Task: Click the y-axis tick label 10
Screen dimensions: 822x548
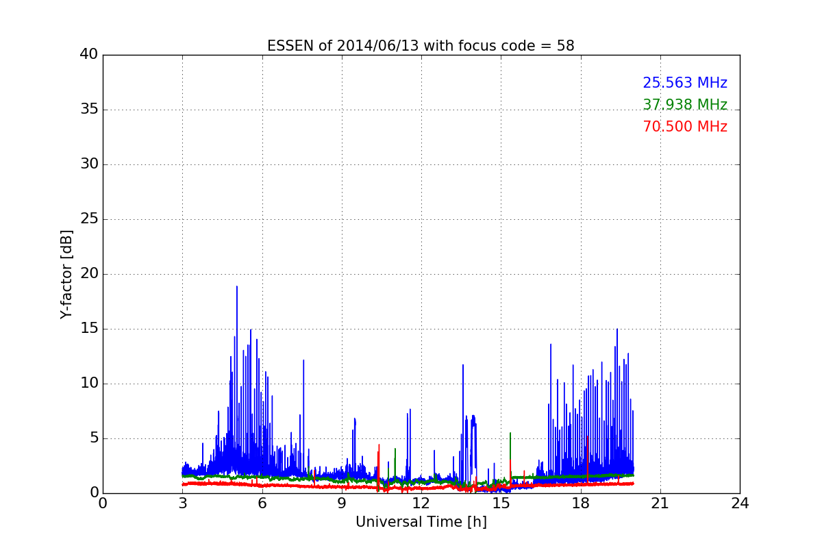Action: click(89, 384)
